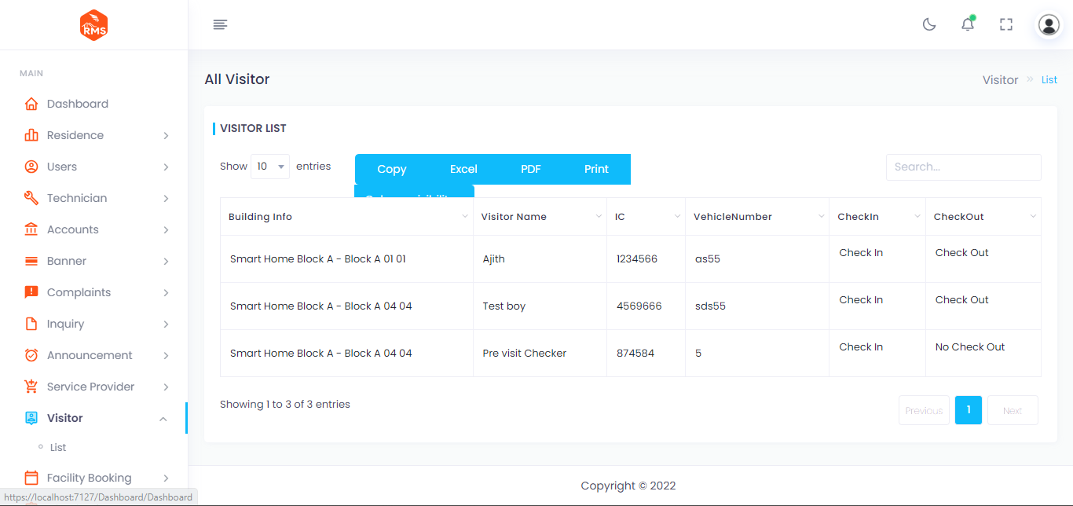Click the Accounts bank icon
Screen dimensions: 1073x506
click(x=31, y=229)
